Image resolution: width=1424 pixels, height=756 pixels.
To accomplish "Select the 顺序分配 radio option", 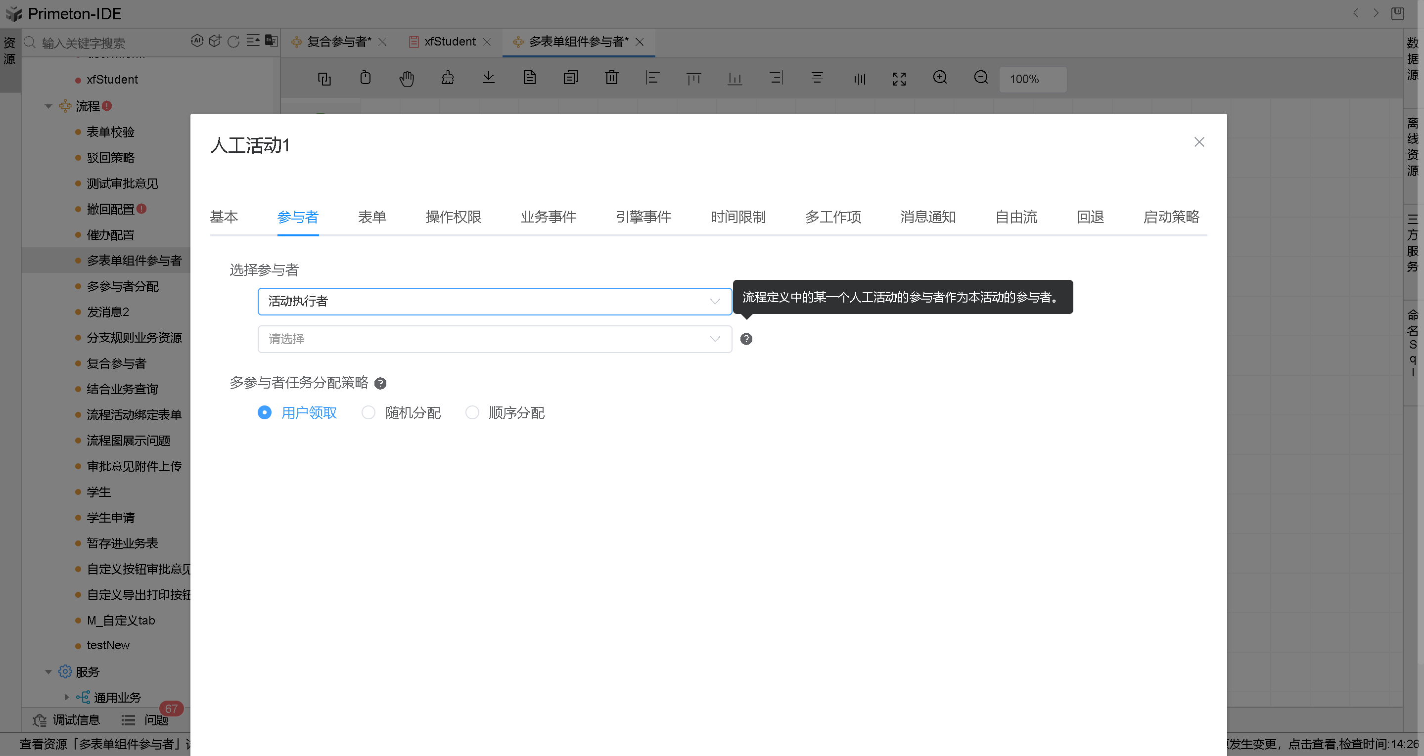I will pyautogui.click(x=472, y=412).
